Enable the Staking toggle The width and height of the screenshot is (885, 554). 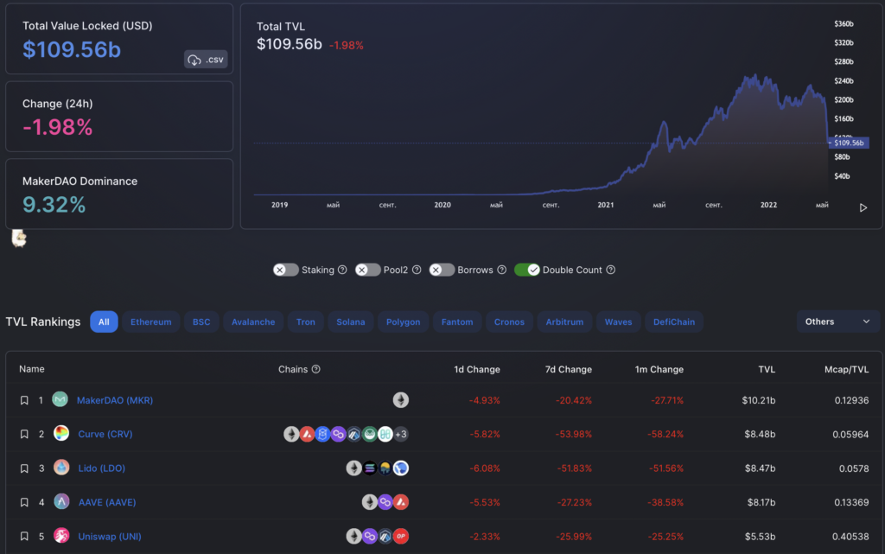pos(285,270)
